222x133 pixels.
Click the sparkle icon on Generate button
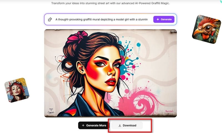click(x=158, y=19)
